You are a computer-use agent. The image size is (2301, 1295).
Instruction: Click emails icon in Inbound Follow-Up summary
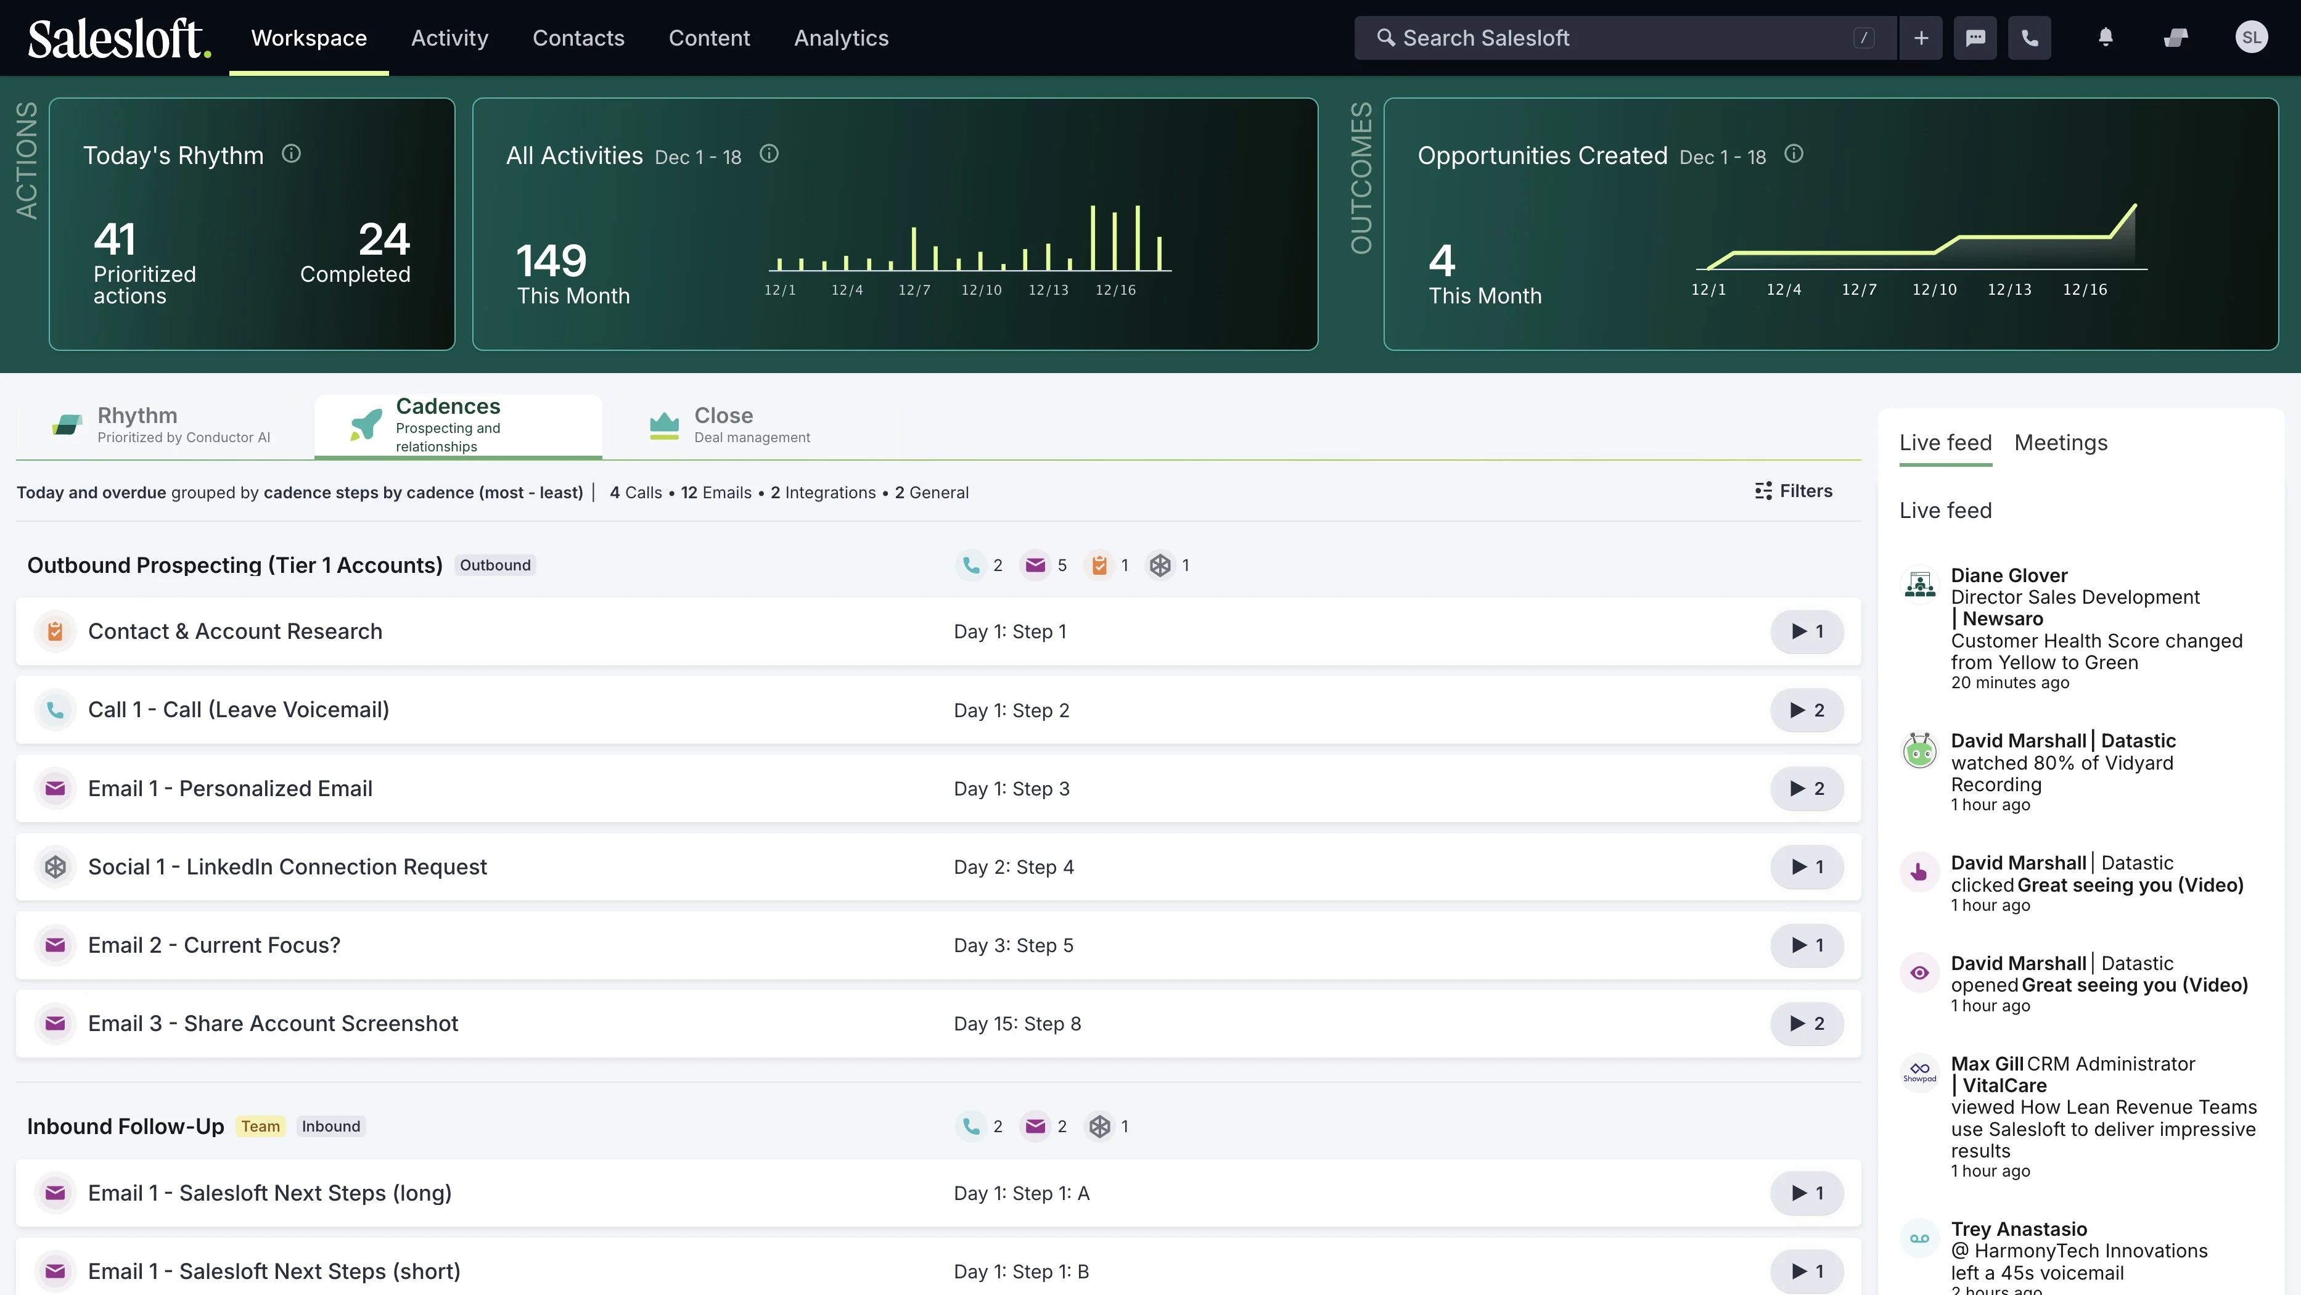[1035, 1126]
